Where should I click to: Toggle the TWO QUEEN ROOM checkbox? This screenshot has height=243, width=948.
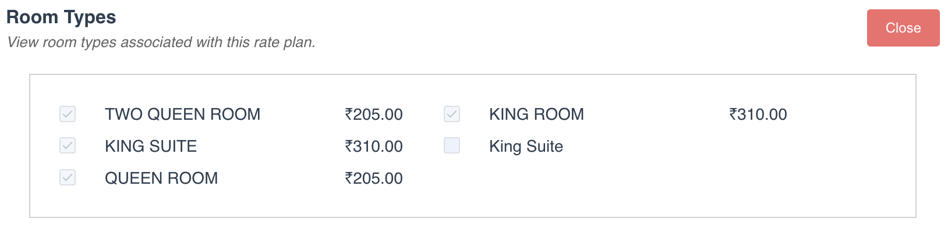click(68, 114)
